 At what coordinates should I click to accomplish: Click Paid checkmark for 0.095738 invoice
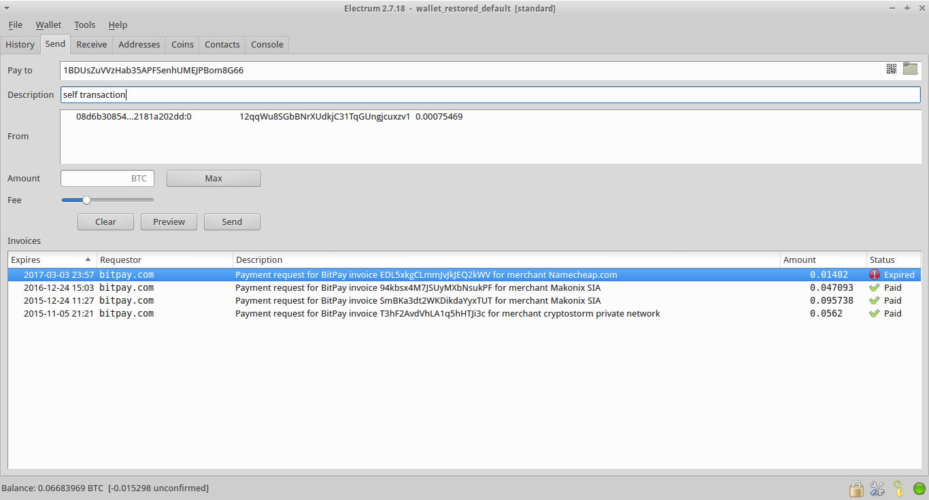pyautogui.click(x=875, y=301)
